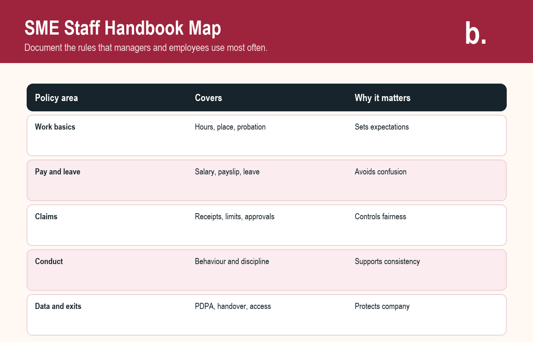Screen dimensions: 533x342
Task: Select the 'Claims' policy cell
Action: [x=46, y=217]
